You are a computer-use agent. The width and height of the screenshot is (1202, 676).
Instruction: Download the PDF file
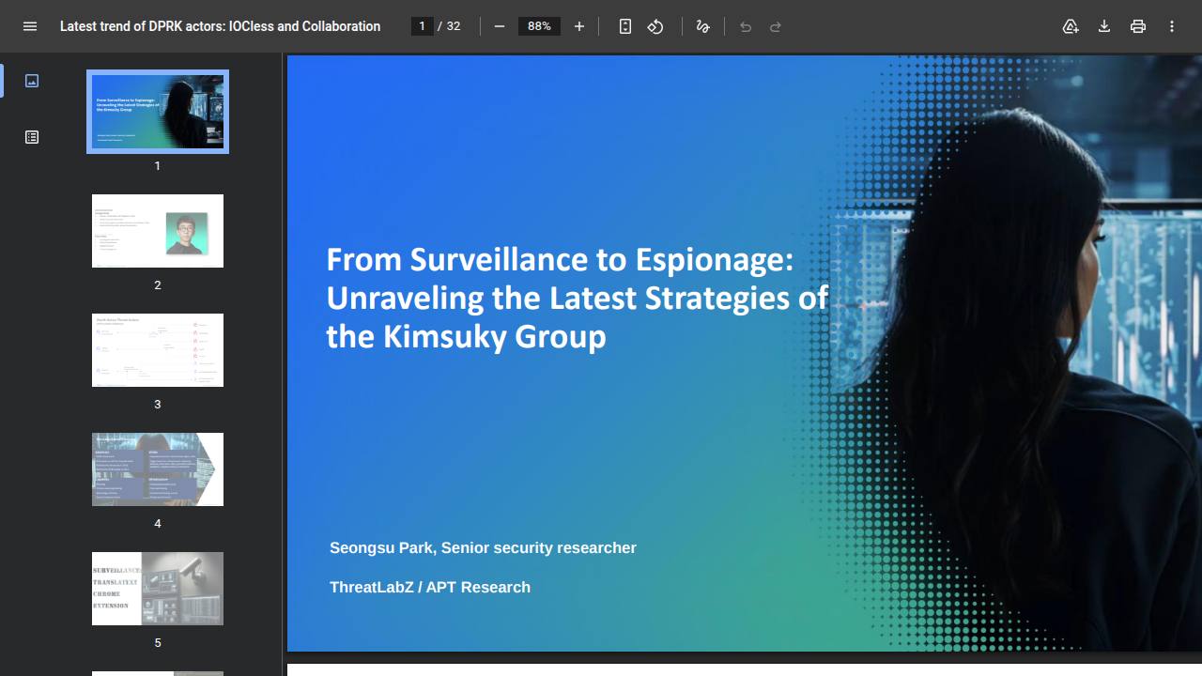[x=1104, y=26]
